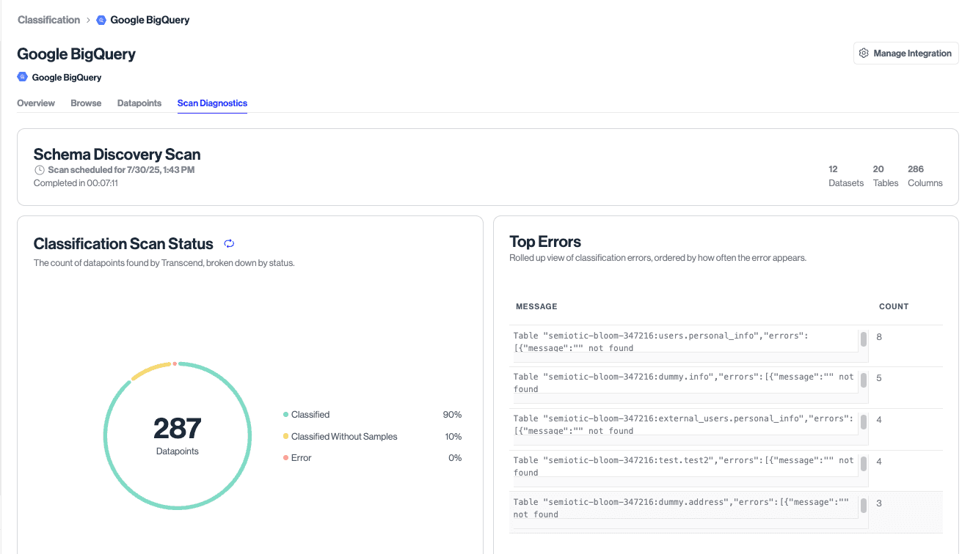Open the Browse tab
Viewport: 962px width, 554px height.
tap(85, 103)
